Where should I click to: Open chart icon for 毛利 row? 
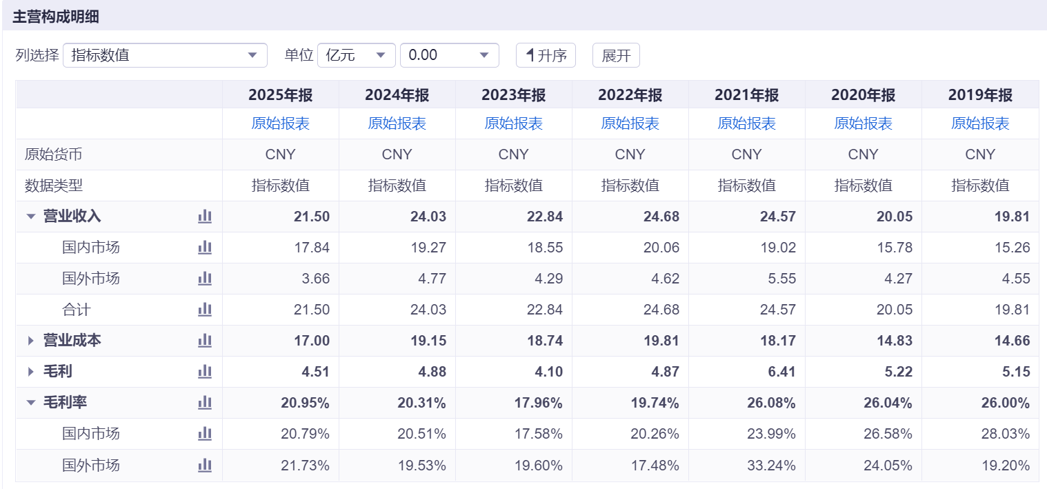point(205,372)
